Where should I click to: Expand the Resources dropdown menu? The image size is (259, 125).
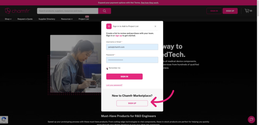[67, 19]
